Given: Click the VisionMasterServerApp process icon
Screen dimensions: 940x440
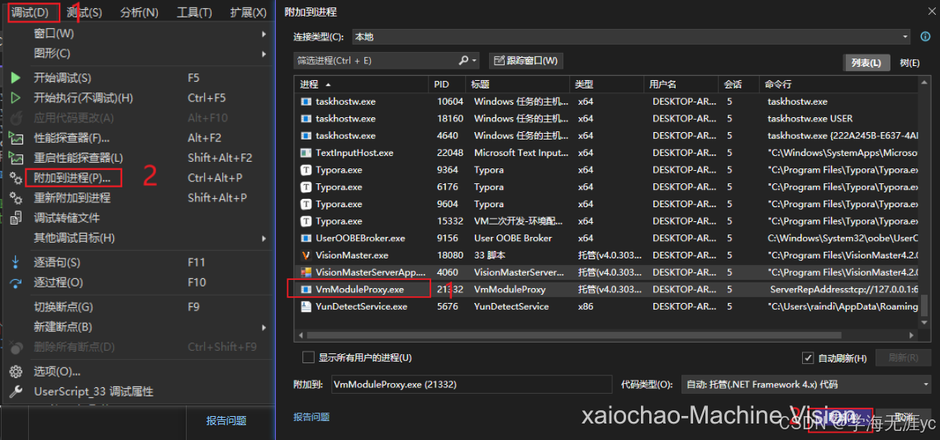Looking at the screenshot, I should click(x=306, y=272).
